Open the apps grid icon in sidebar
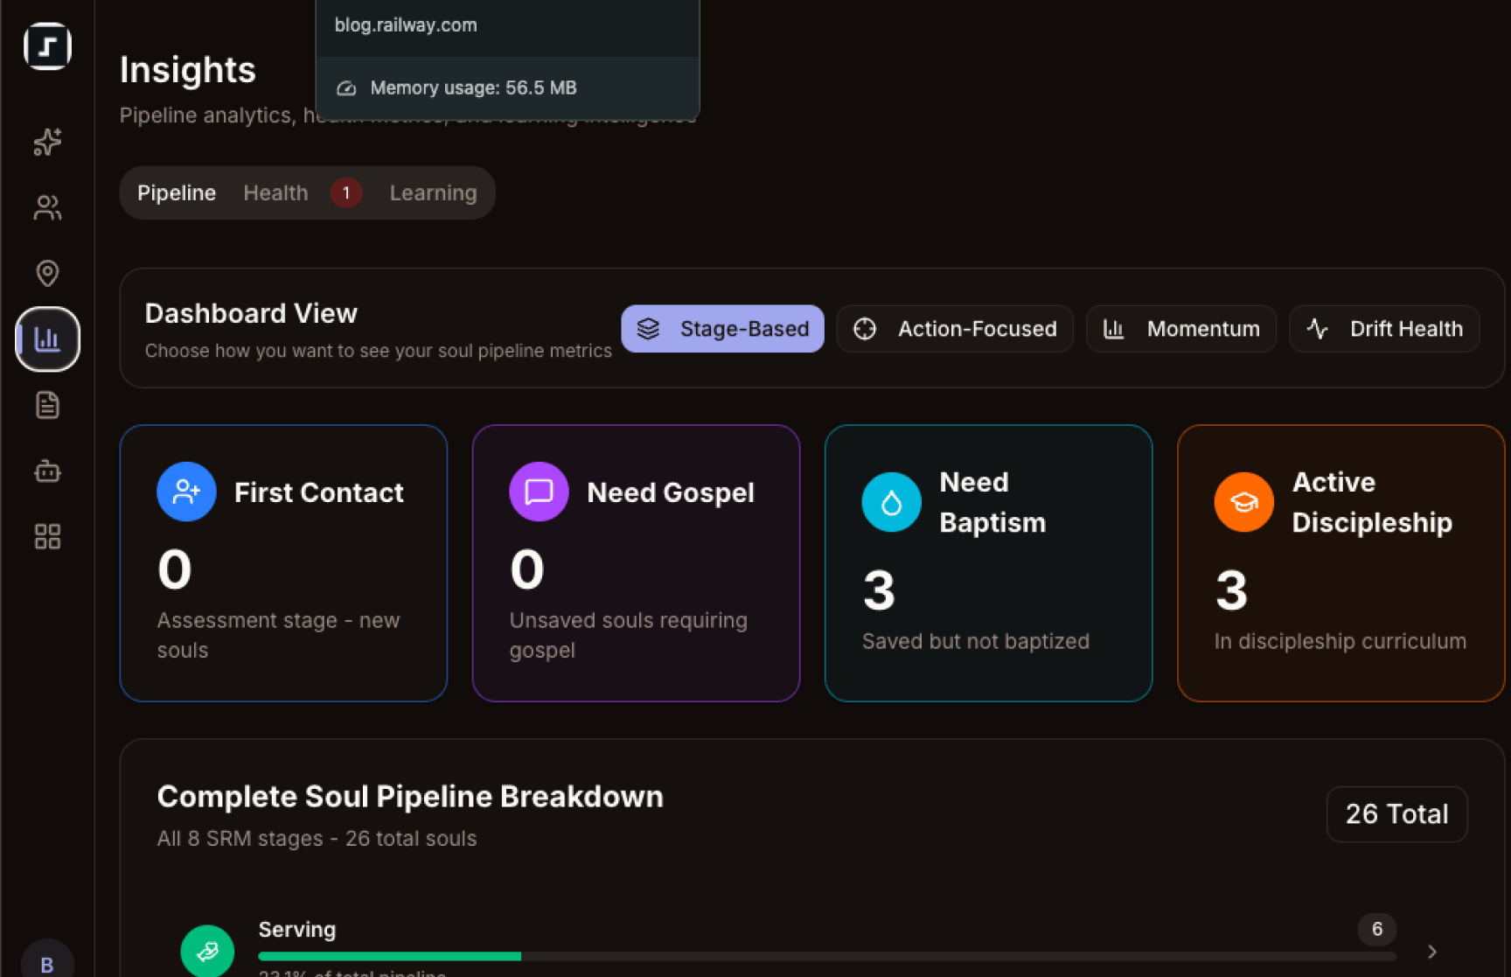This screenshot has height=977, width=1511. point(47,536)
